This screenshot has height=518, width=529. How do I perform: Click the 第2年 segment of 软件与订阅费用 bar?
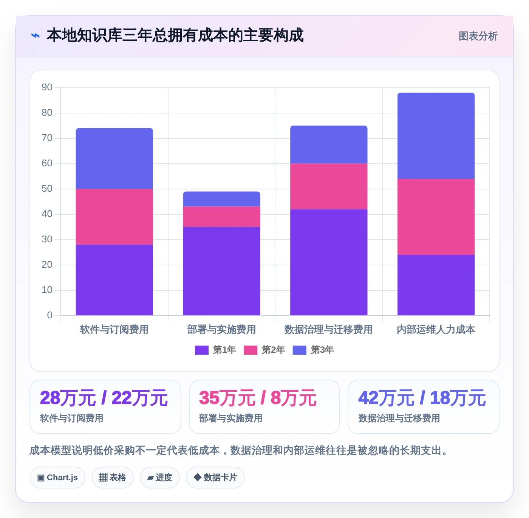(114, 217)
